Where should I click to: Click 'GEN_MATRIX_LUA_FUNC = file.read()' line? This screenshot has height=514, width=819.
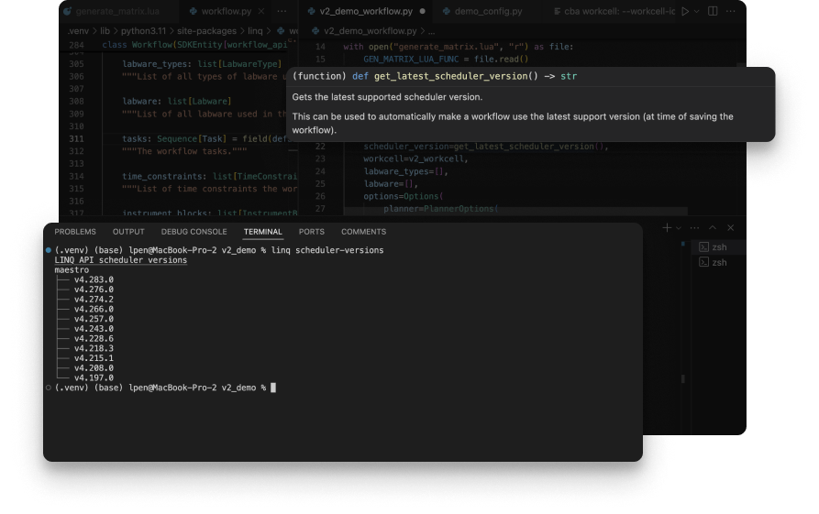click(x=446, y=59)
